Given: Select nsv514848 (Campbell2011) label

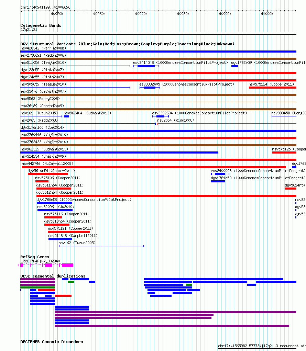Looking at the screenshot, I should [73, 236].
